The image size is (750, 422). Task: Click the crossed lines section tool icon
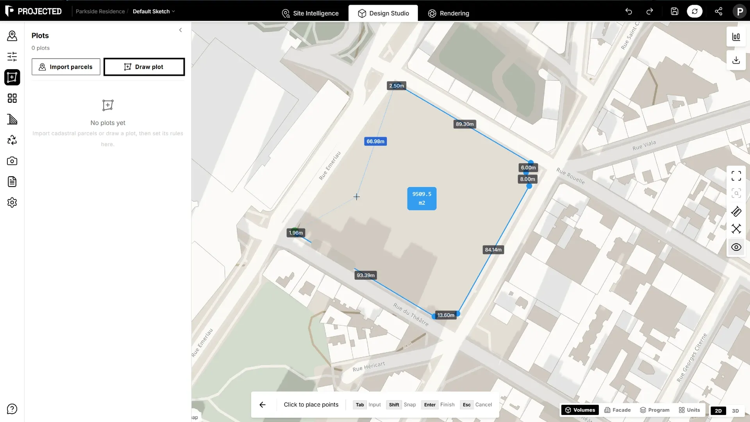tap(736, 229)
